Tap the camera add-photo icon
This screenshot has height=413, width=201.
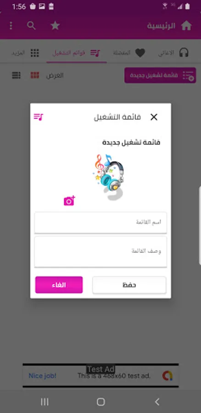coord(69,201)
